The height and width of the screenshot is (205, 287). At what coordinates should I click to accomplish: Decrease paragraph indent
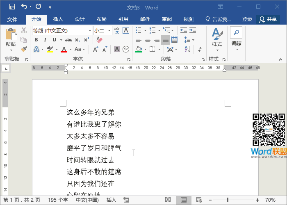click(184, 30)
